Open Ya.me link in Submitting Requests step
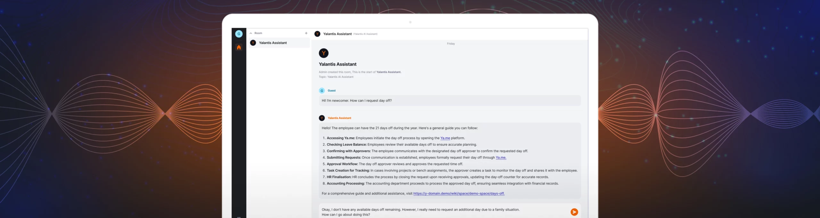This screenshot has height=218, width=820. 501,157
